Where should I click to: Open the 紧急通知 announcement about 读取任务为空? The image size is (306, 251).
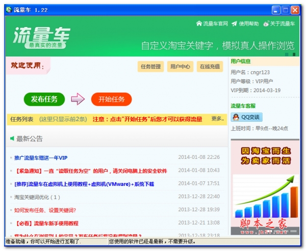pos(91,171)
